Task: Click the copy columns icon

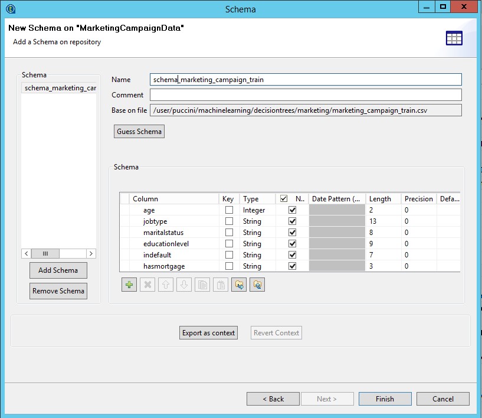Action: pyautogui.click(x=202, y=285)
